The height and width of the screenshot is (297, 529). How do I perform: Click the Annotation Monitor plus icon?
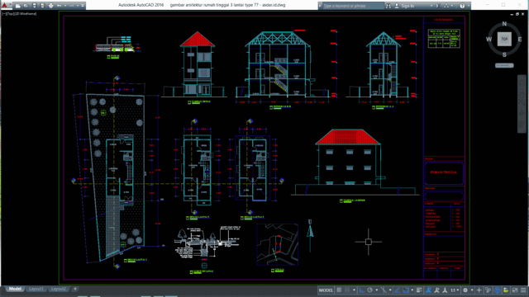click(479, 290)
